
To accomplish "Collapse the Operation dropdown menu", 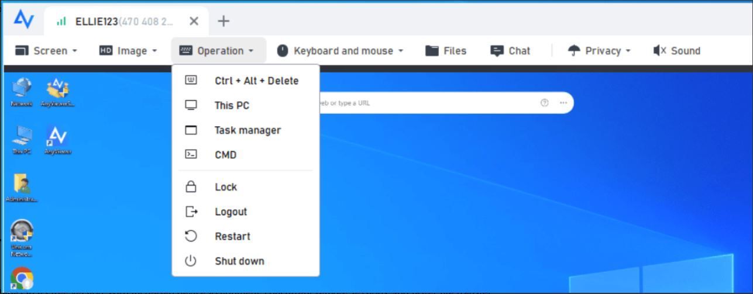I will click(x=219, y=51).
